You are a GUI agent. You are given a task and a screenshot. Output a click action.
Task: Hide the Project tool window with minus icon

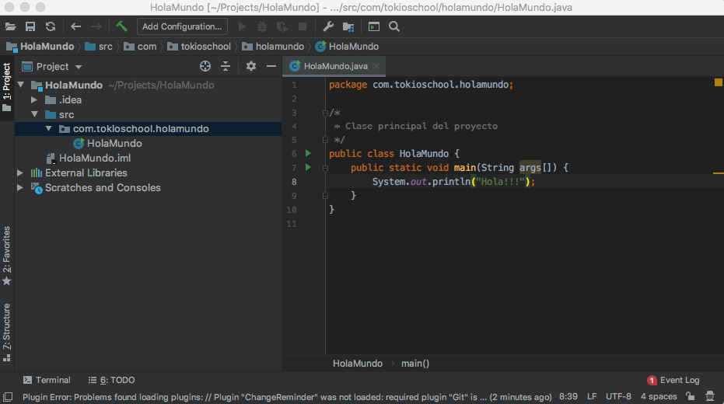coord(271,67)
